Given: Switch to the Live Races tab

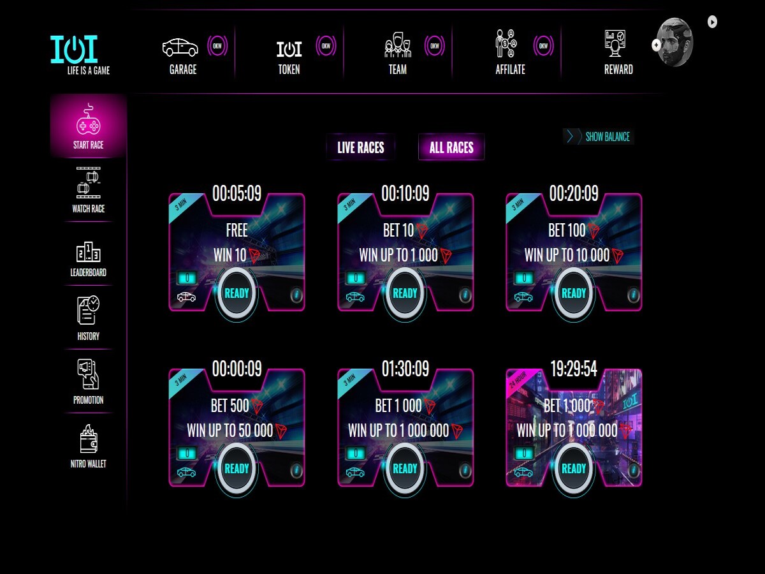Looking at the screenshot, I should [x=361, y=147].
